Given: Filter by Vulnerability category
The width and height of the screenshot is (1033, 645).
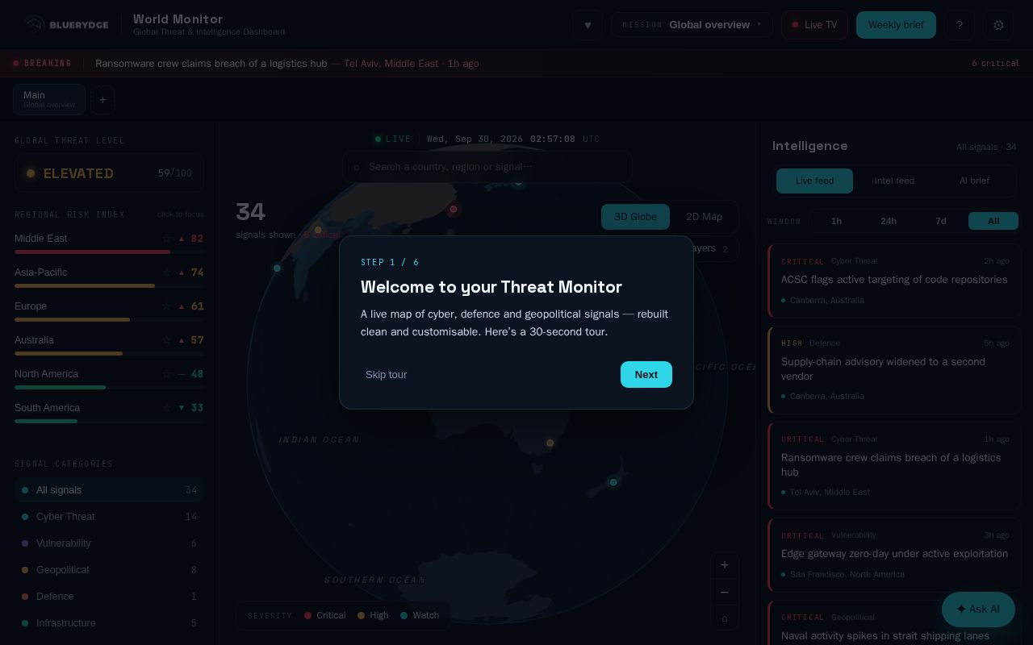Looking at the screenshot, I should coord(109,543).
